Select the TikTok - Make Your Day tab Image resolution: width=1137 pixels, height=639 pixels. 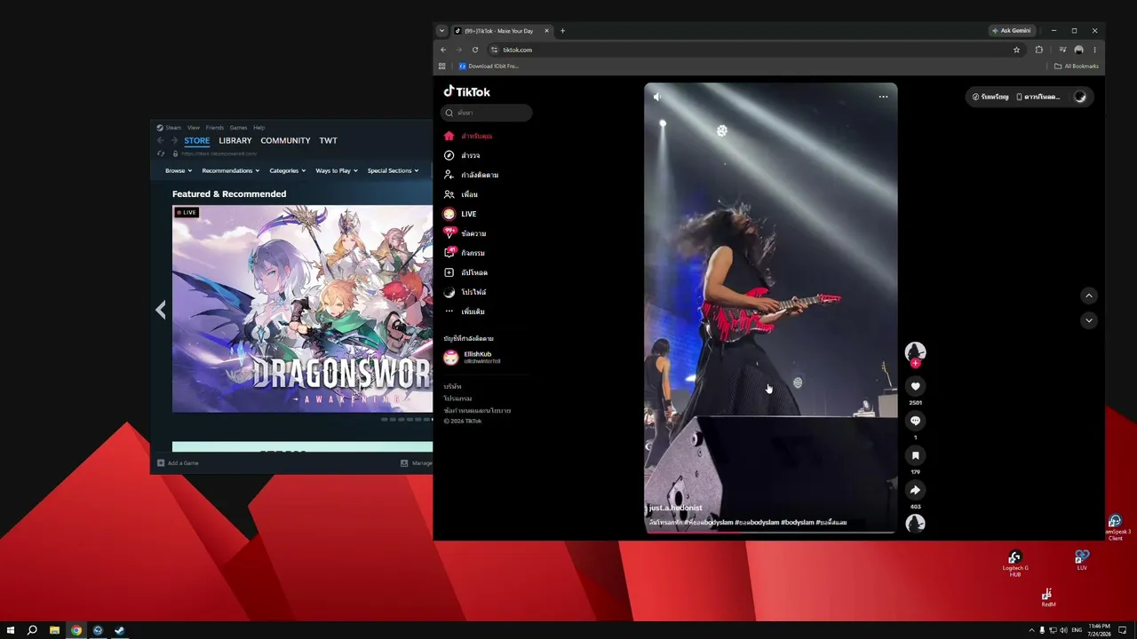pyautogui.click(x=498, y=31)
